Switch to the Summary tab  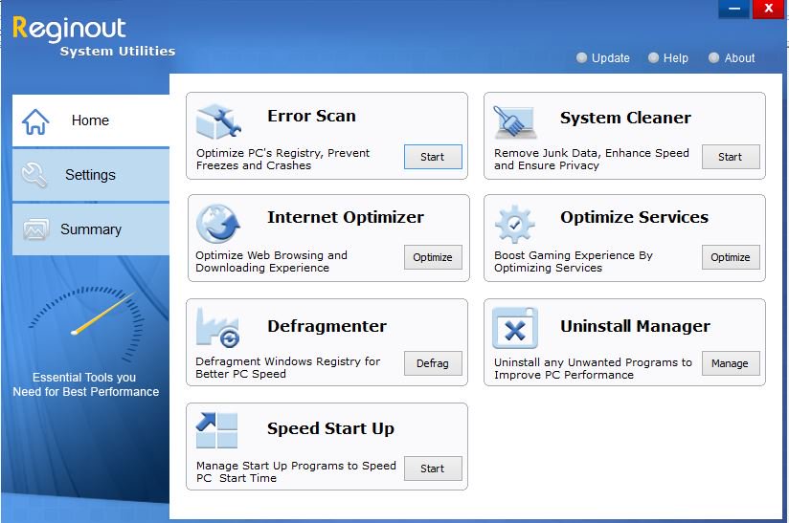tap(91, 229)
